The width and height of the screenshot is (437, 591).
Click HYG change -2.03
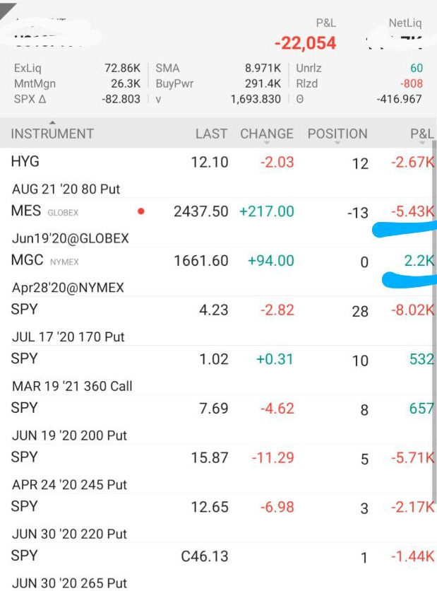coord(277,163)
